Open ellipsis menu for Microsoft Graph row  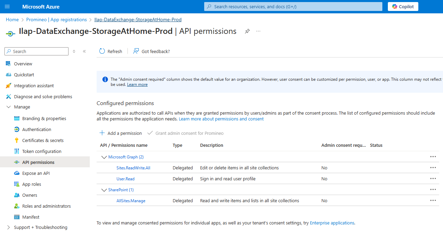433,157
